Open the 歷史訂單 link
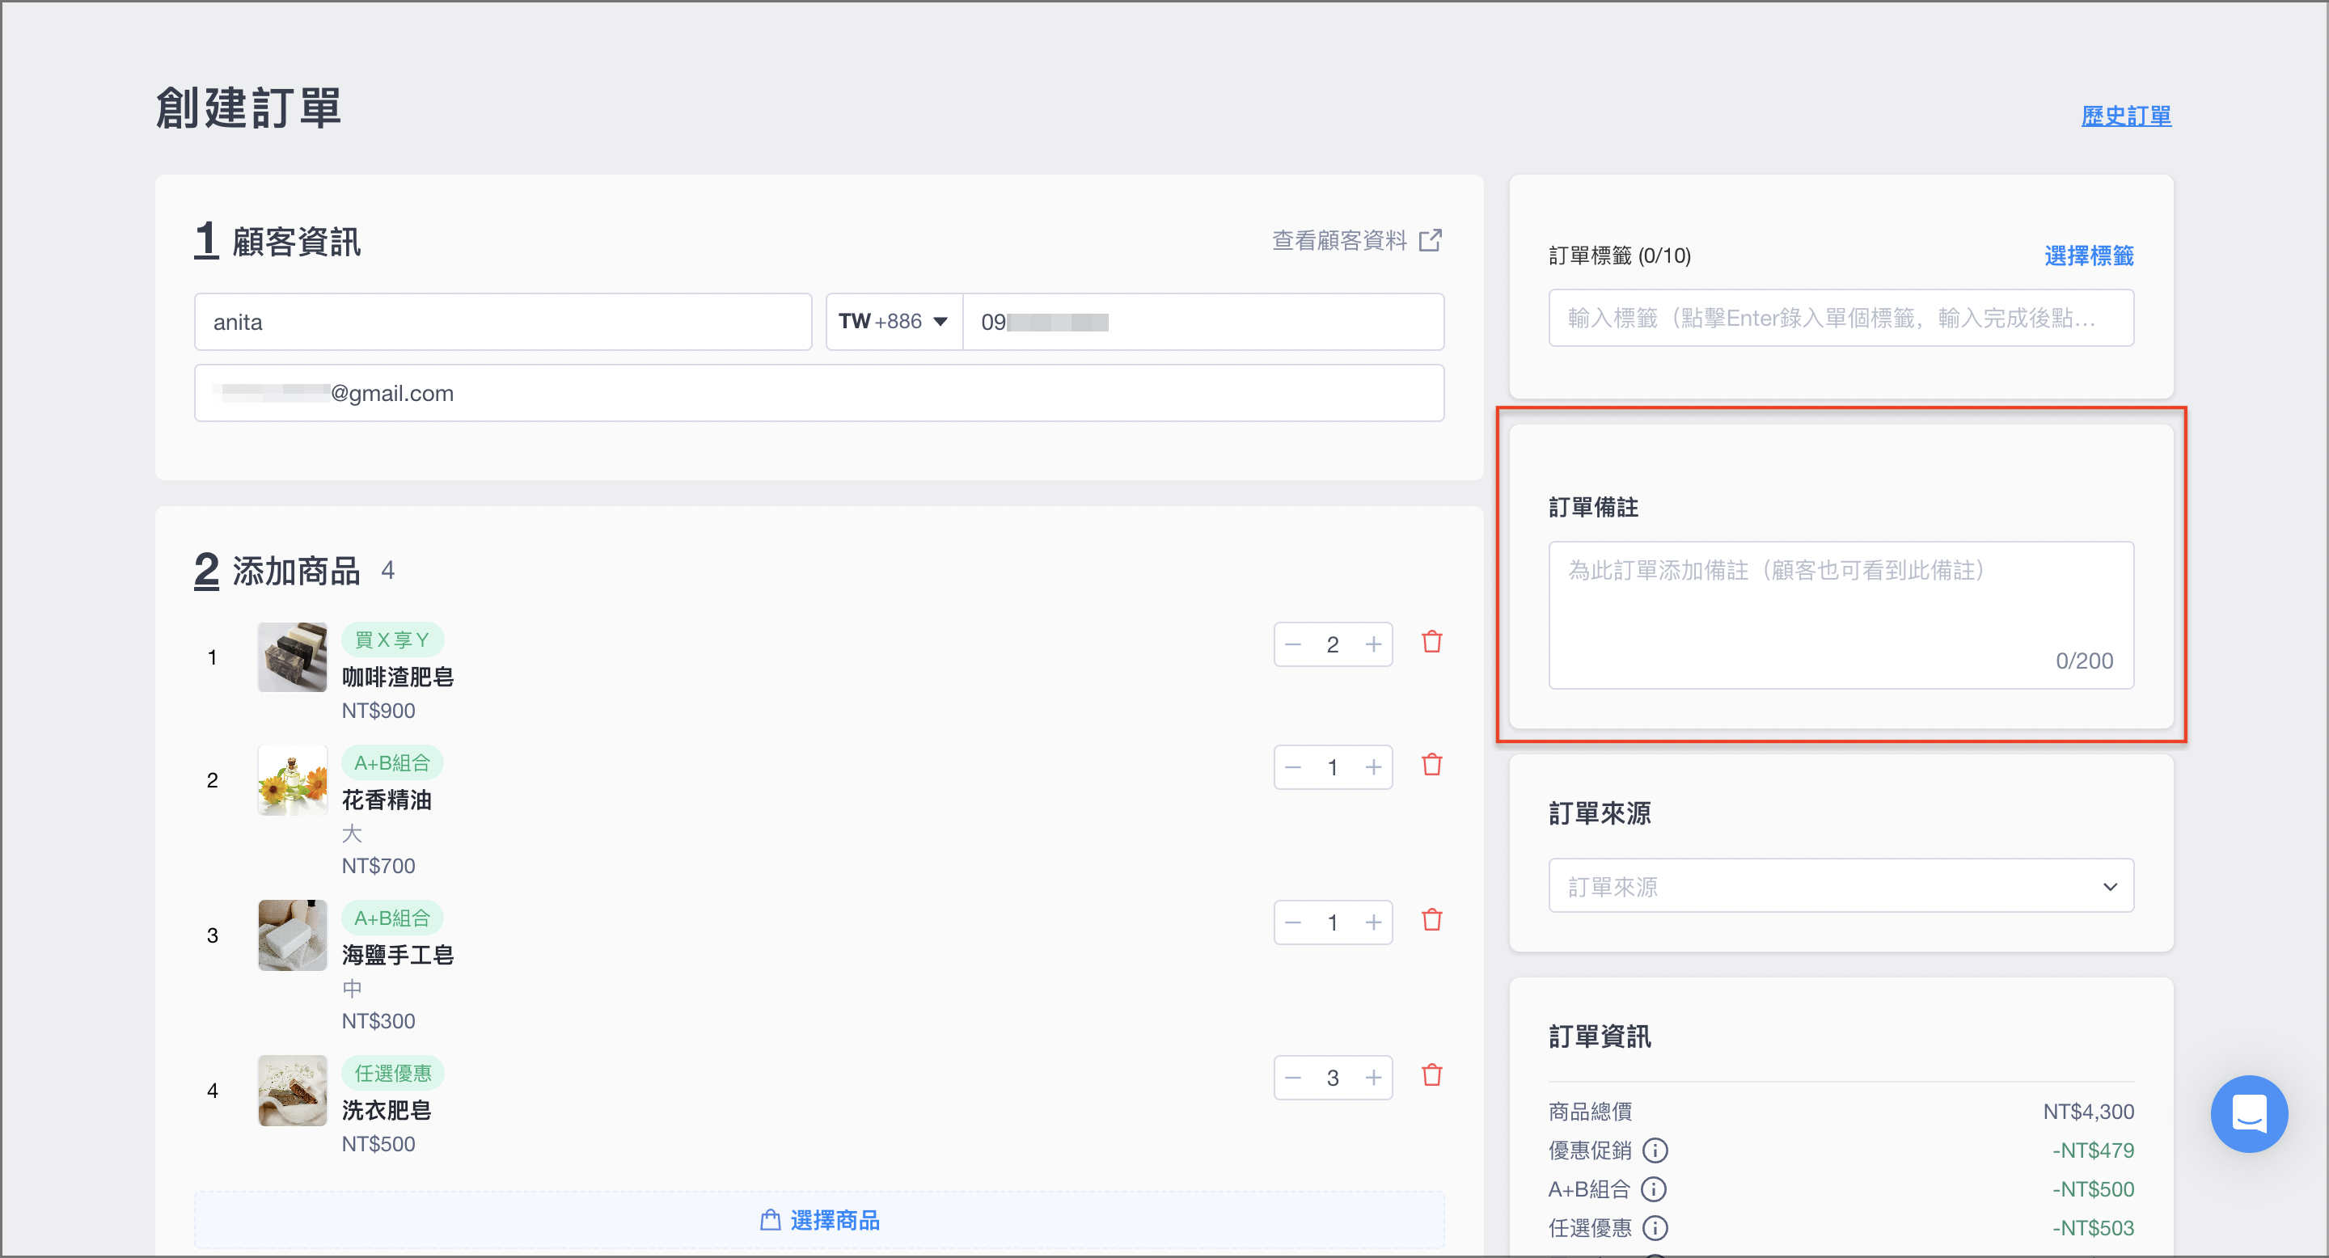 (2125, 116)
